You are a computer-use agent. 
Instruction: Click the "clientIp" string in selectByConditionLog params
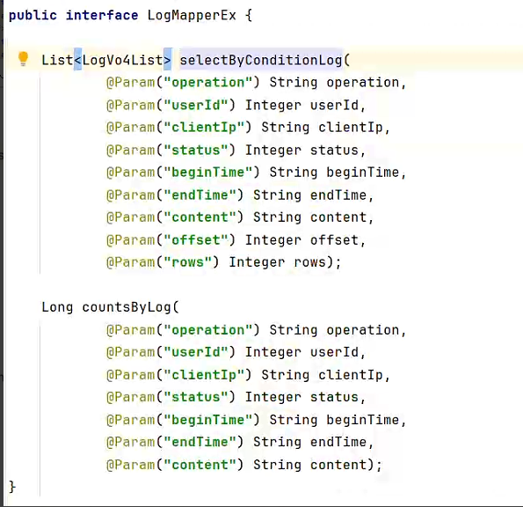[x=204, y=128]
